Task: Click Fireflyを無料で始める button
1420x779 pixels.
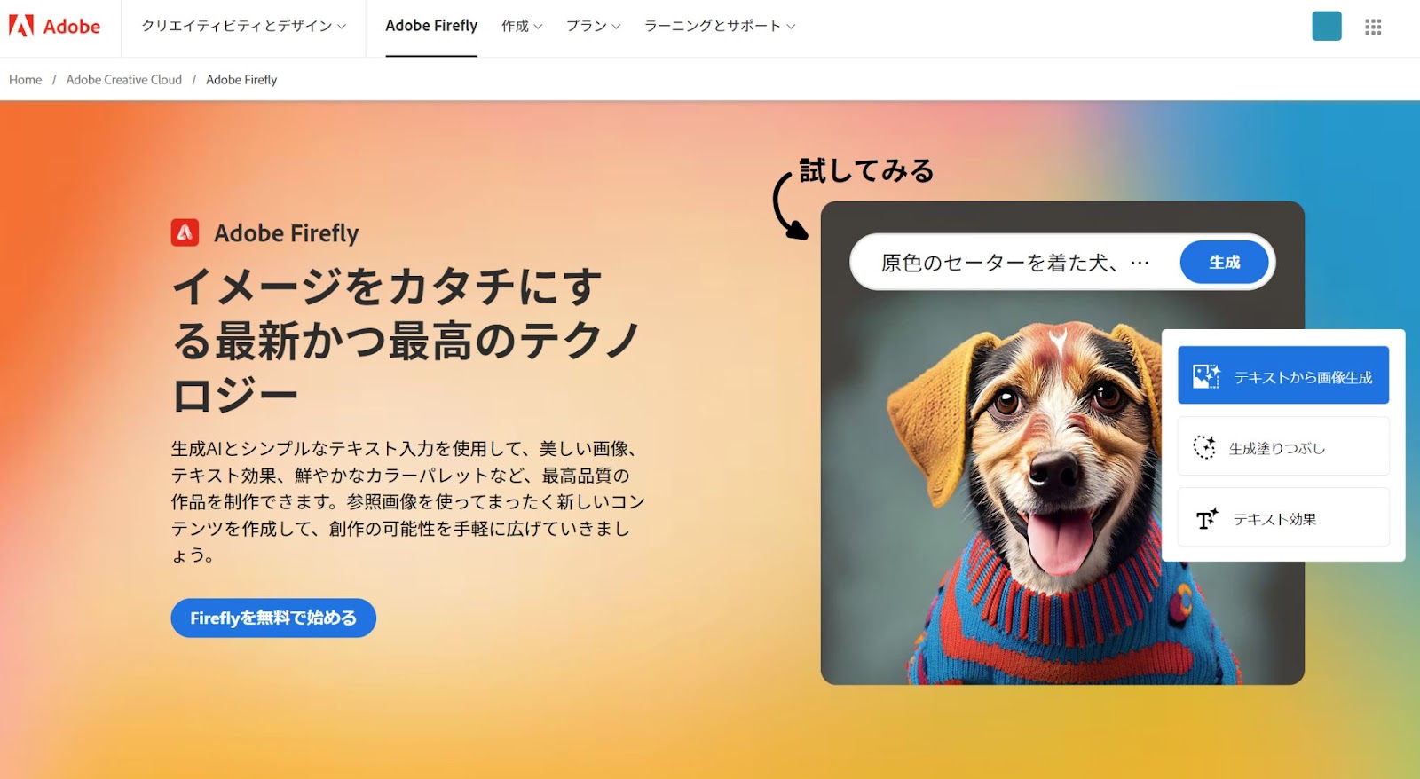Action: [273, 618]
